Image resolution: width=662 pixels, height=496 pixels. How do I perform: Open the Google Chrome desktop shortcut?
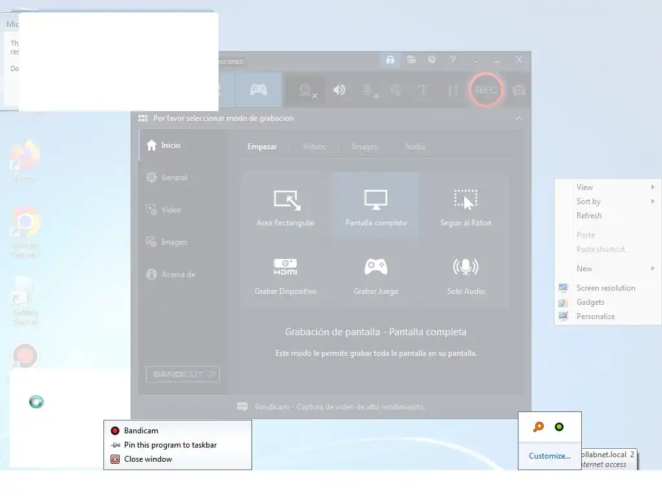tap(25, 232)
